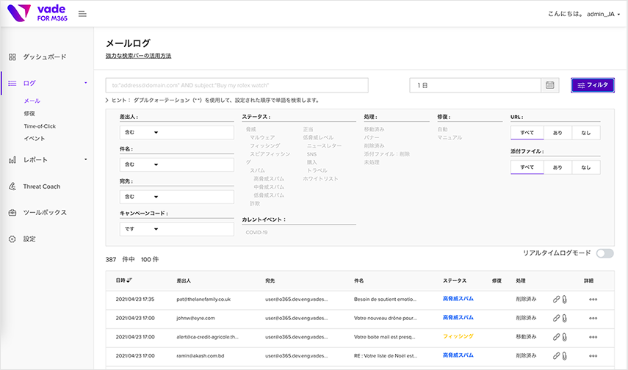Open the calendar date picker icon
This screenshot has width=628, height=370.
coord(550,85)
